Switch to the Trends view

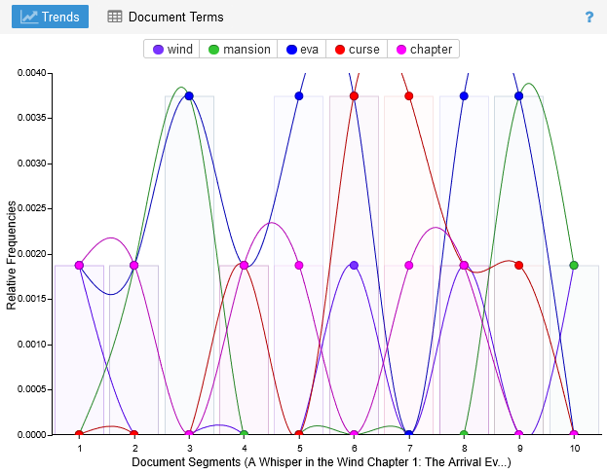point(50,17)
